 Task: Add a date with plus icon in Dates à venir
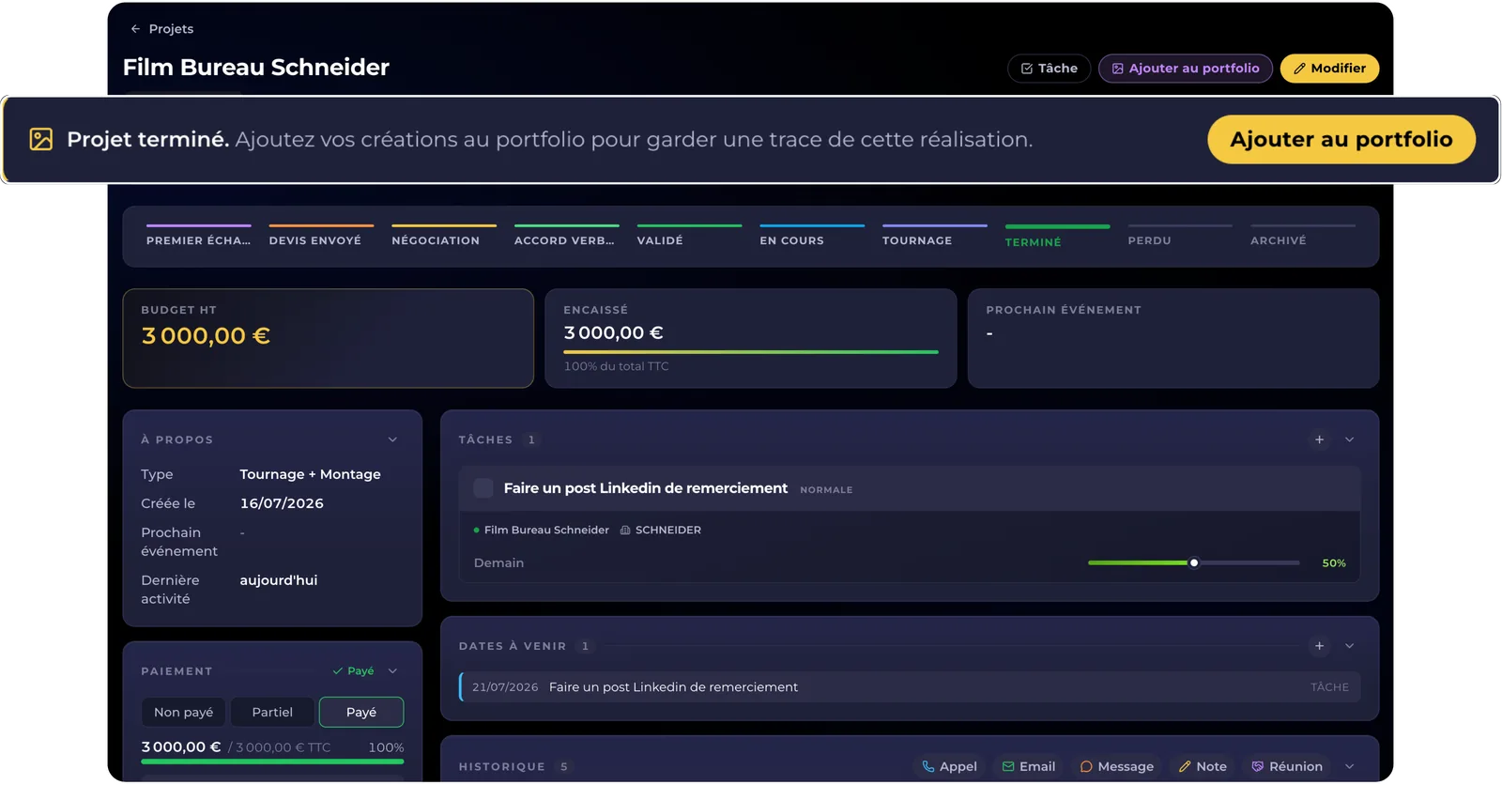pos(1319,647)
